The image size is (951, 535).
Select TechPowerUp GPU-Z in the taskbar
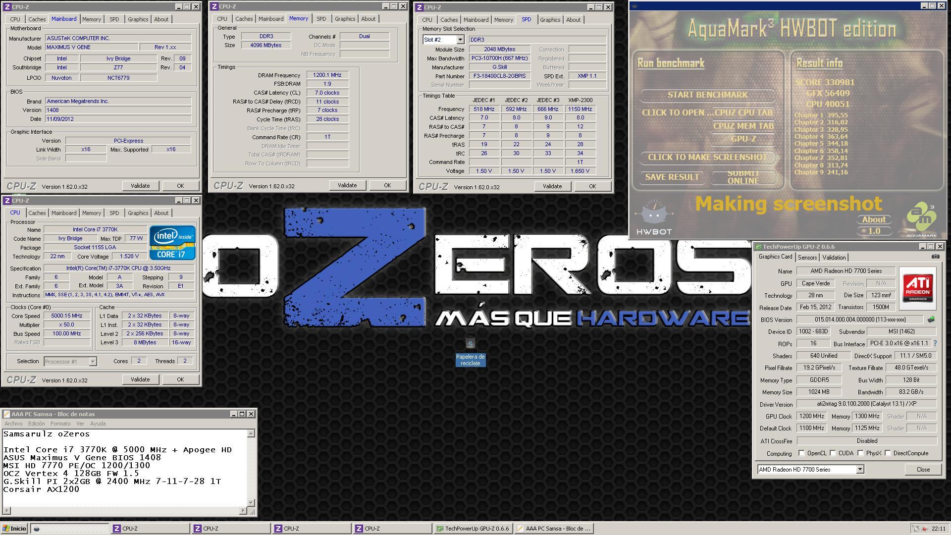473,529
